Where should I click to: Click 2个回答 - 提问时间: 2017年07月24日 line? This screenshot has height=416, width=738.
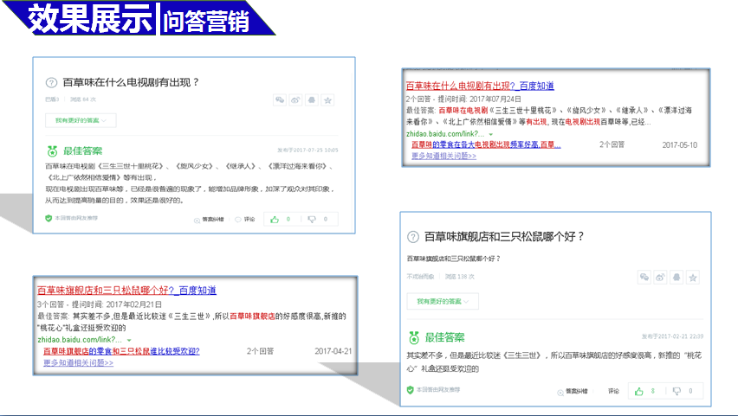(x=463, y=99)
